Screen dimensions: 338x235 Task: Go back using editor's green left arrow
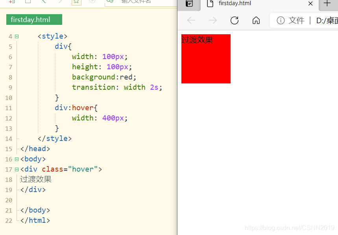tap(44, 1)
